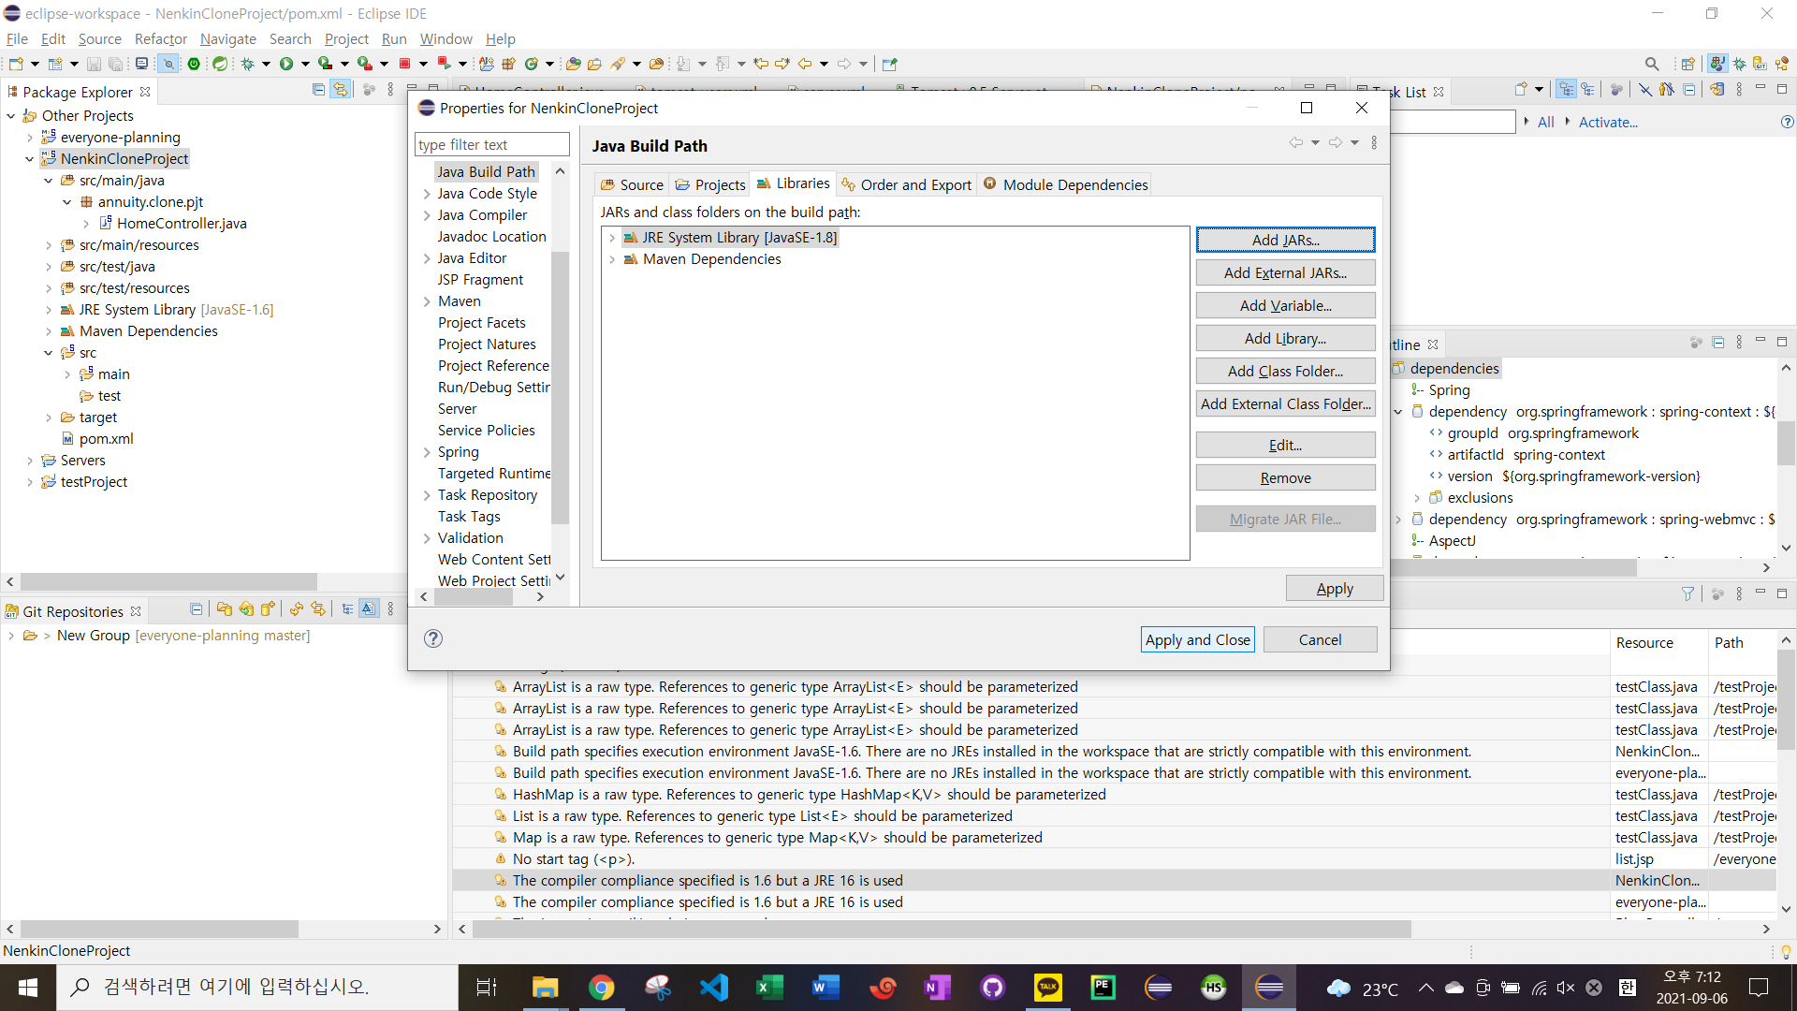Expand Java Code Style properties category
This screenshot has height=1011, width=1797.
[x=427, y=194]
